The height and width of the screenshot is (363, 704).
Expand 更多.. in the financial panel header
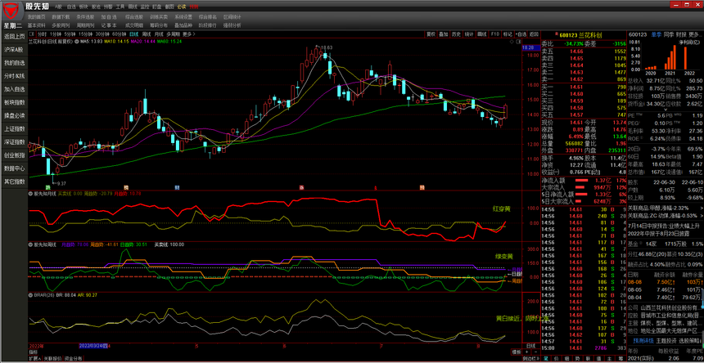coord(694,34)
